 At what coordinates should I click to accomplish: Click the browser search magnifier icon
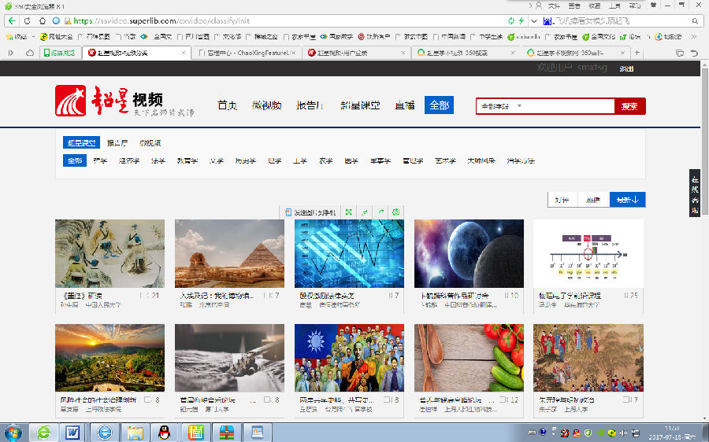(695, 20)
